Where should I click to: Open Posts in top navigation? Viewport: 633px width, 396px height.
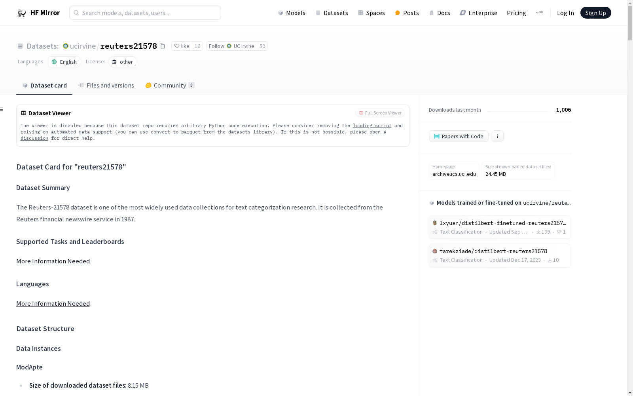click(x=407, y=13)
